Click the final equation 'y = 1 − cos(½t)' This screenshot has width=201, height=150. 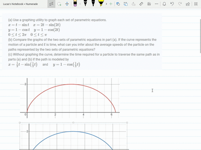(67, 65)
